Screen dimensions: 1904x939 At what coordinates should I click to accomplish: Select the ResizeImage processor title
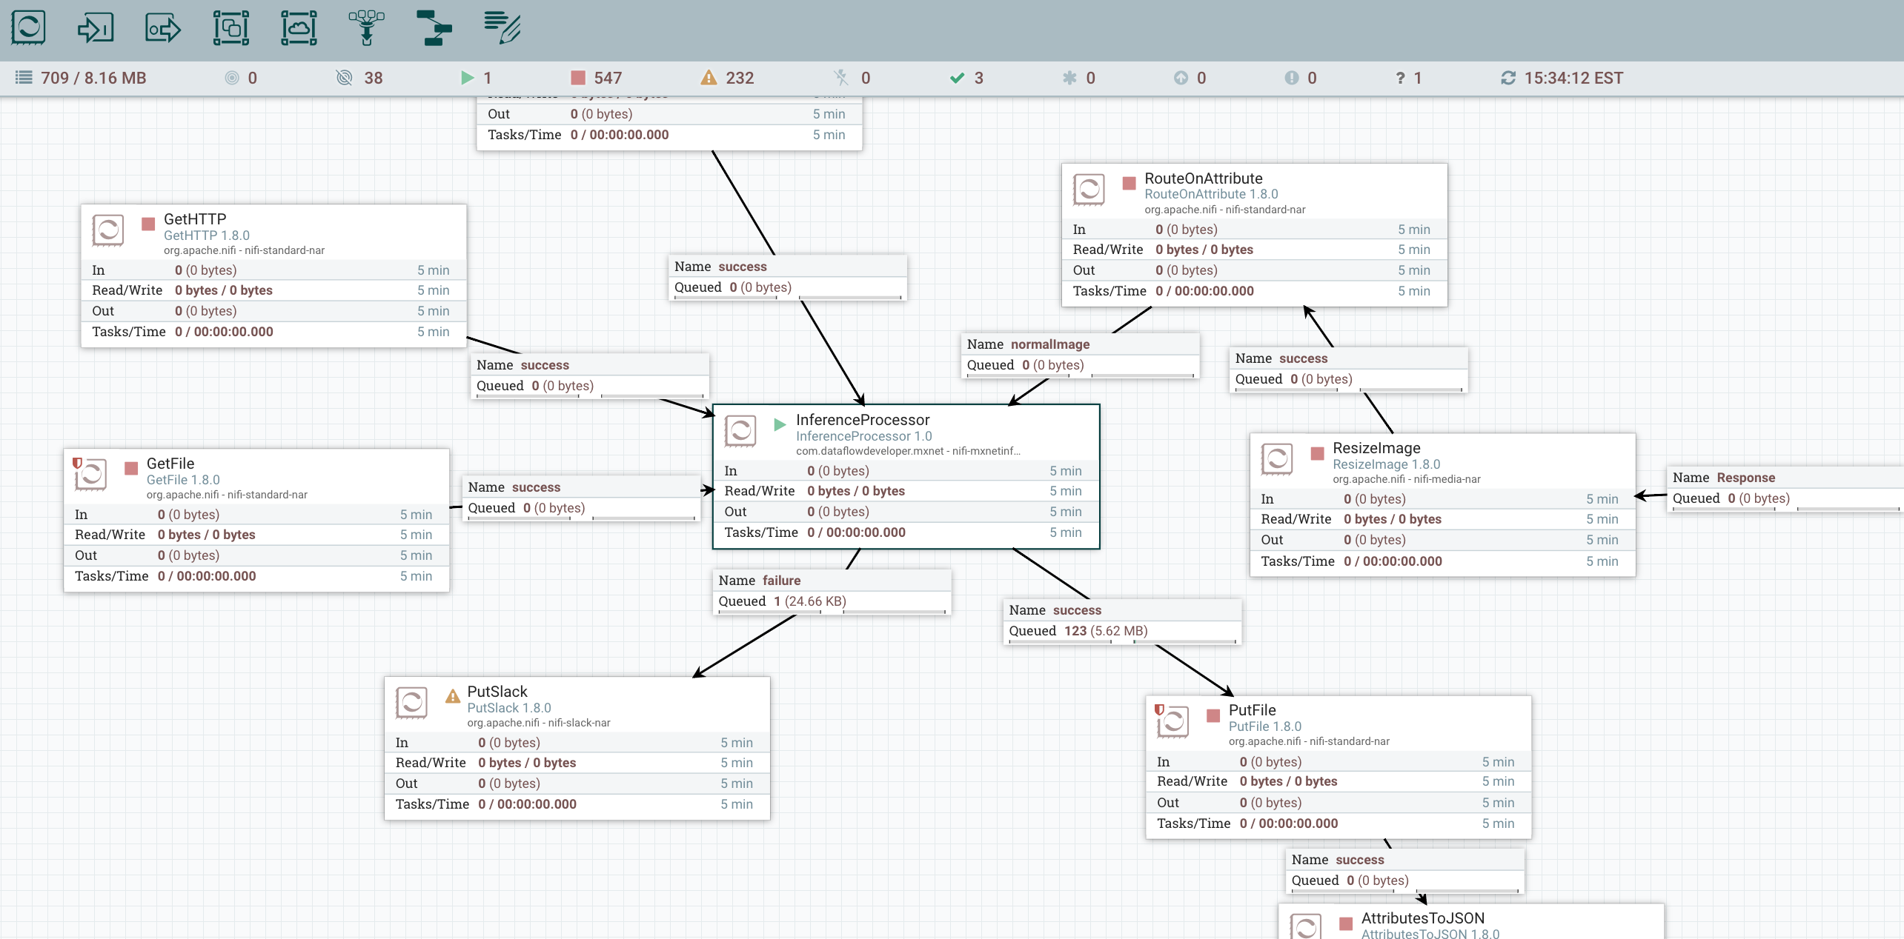pos(1376,448)
